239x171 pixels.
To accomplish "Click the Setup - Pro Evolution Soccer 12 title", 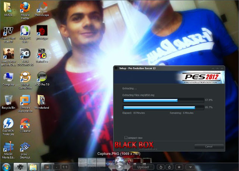I will (x=137, y=68).
